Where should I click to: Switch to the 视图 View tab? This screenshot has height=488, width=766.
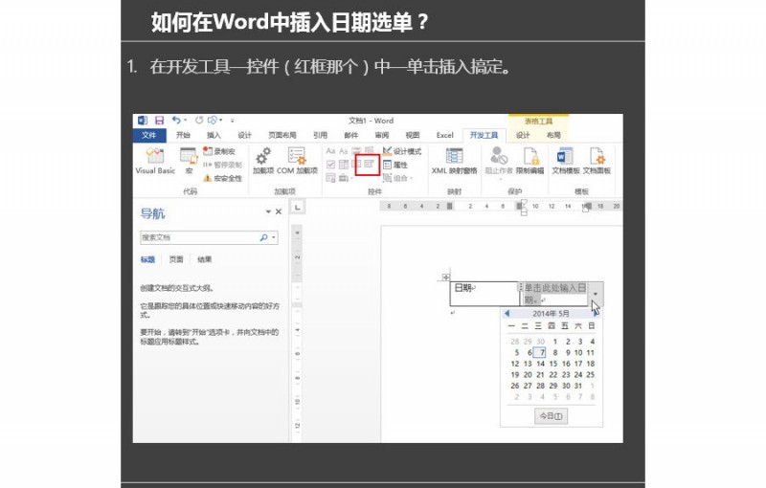pyautogui.click(x=413, y=135)
